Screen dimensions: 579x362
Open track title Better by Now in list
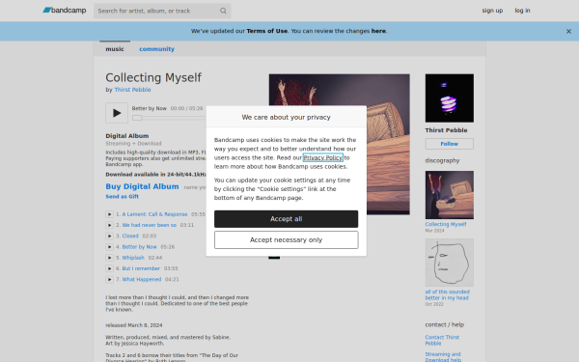click(140, 247)
